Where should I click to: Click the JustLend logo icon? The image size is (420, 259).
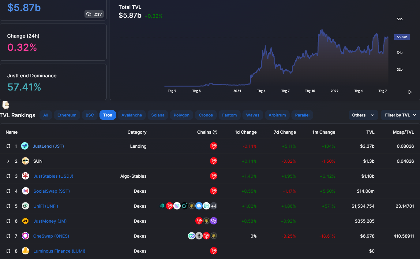click(x=25, y=146)
